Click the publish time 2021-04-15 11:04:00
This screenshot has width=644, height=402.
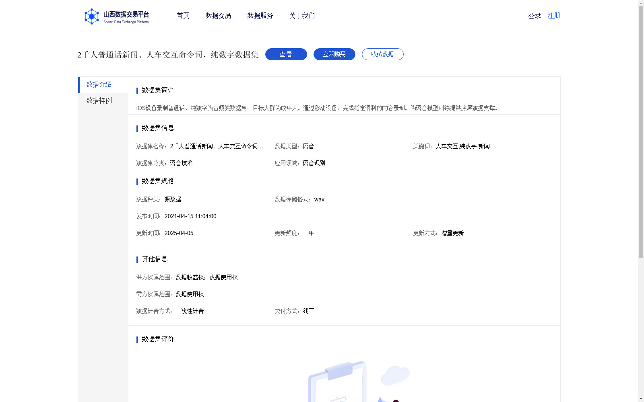click(190, 216)
